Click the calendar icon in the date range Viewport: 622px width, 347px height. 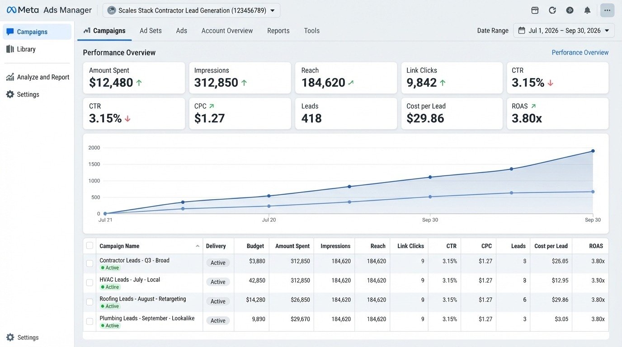[x=522, y=30]
